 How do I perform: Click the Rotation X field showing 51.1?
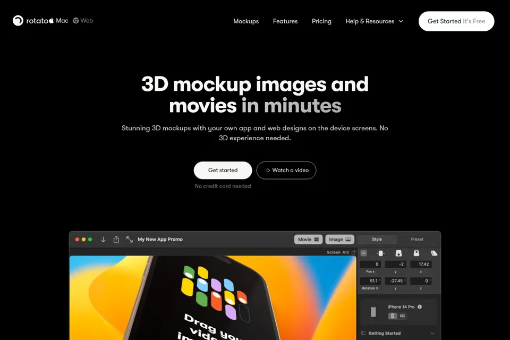pos(370,281)
